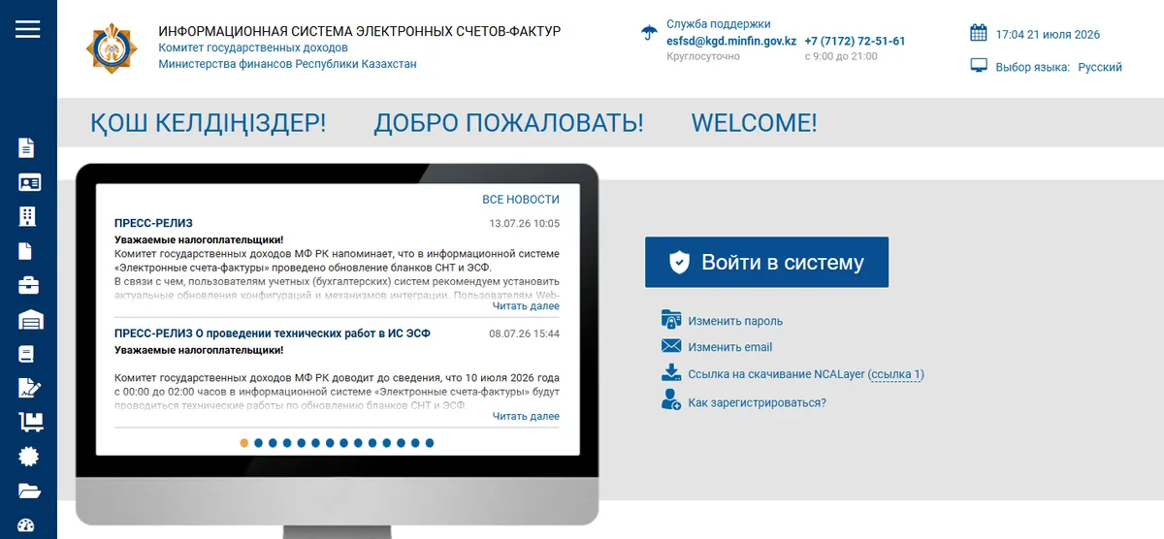Select the orange first news carousel dot
Image resolution: width=1164 pixels, height=539 pixels.
pyautogui.click(x=243, y=443)
